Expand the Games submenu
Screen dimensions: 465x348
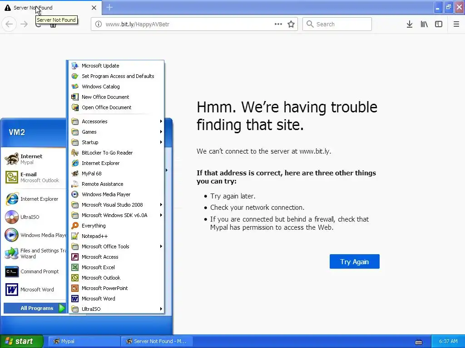click(116, 132)
